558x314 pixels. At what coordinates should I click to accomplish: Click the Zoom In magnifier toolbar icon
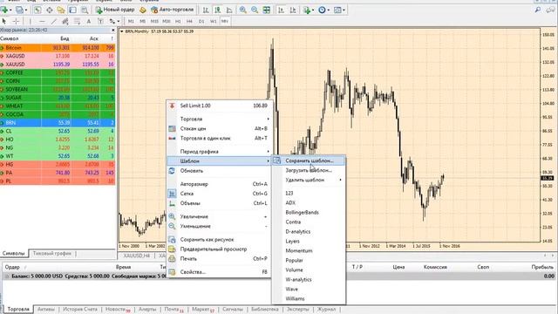[243, 10]
